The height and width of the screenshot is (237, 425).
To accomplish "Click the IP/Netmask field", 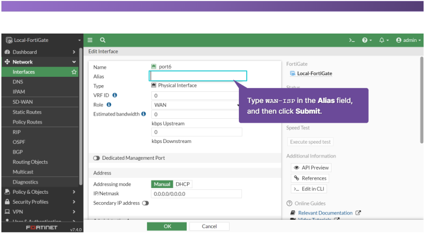I will point(196,194).
